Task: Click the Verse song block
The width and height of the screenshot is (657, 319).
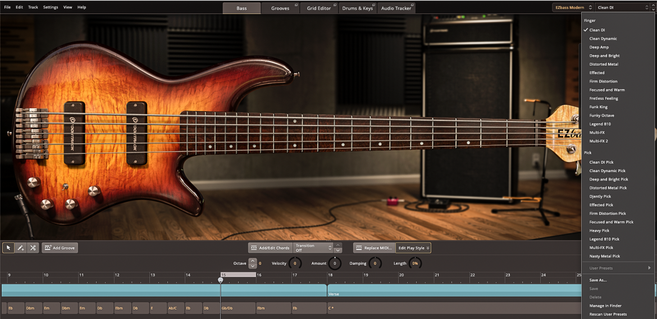Action: coord(455,290)
